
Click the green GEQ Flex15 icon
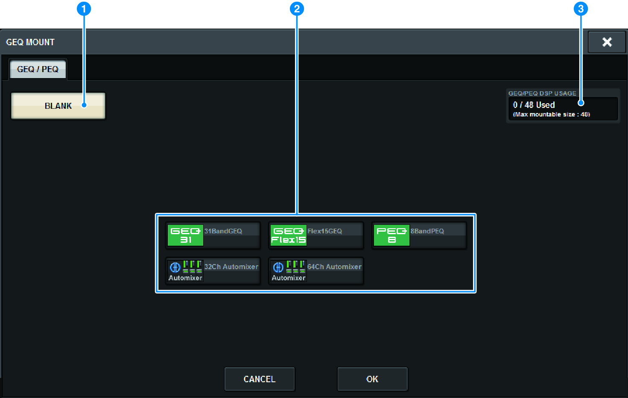(x=289, y=235)
